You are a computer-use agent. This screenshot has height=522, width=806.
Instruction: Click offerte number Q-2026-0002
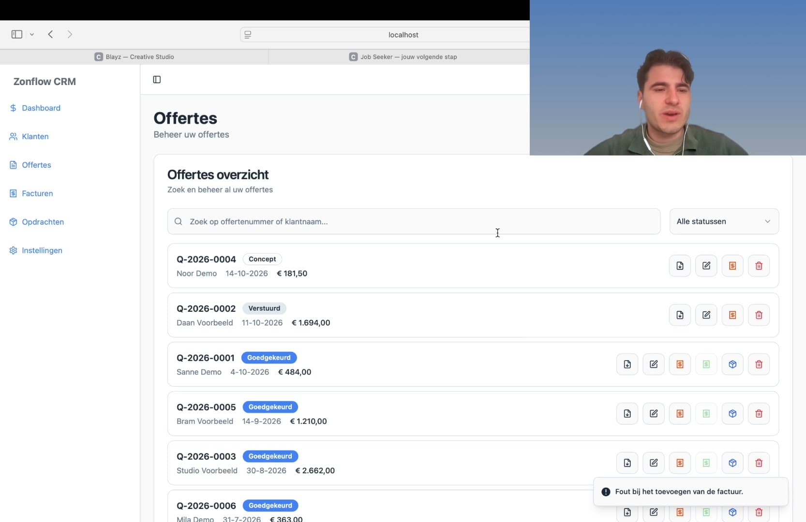[206, 309]
